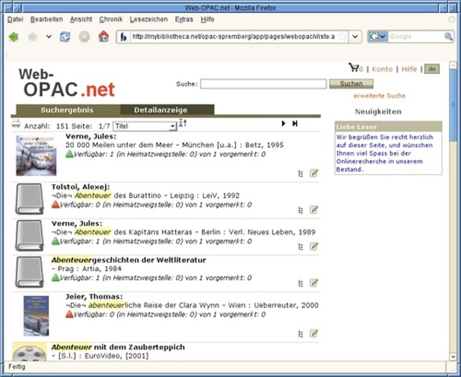Go back with the green arrow button
Screen dimensions: 461x377
point(13,37)
